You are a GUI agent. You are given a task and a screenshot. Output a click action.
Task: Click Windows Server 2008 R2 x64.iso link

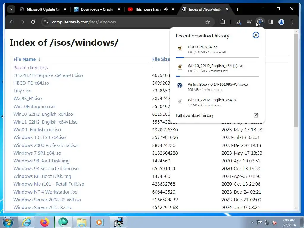tap(47, 200)
